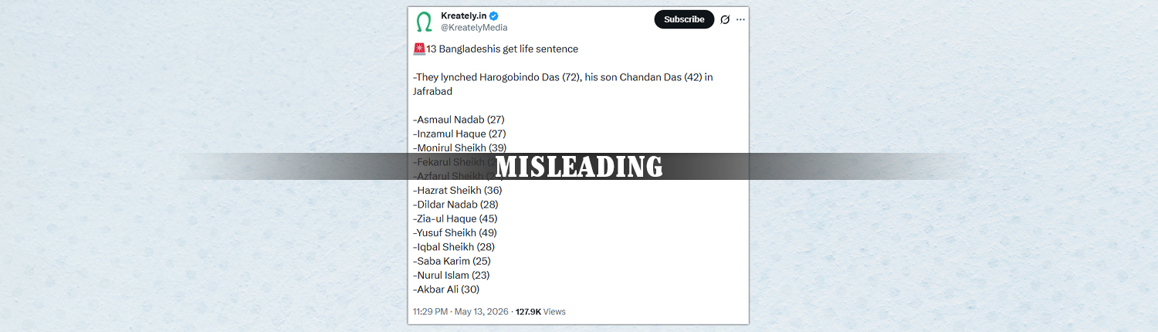This screenshot has height=332, width=1158.
Task: Subscribe to Kreately.in
Action: (684, 19)
